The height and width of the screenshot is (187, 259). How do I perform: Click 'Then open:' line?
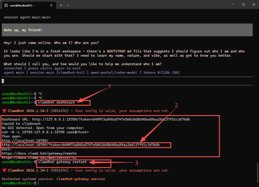click(x=12, y=136)
